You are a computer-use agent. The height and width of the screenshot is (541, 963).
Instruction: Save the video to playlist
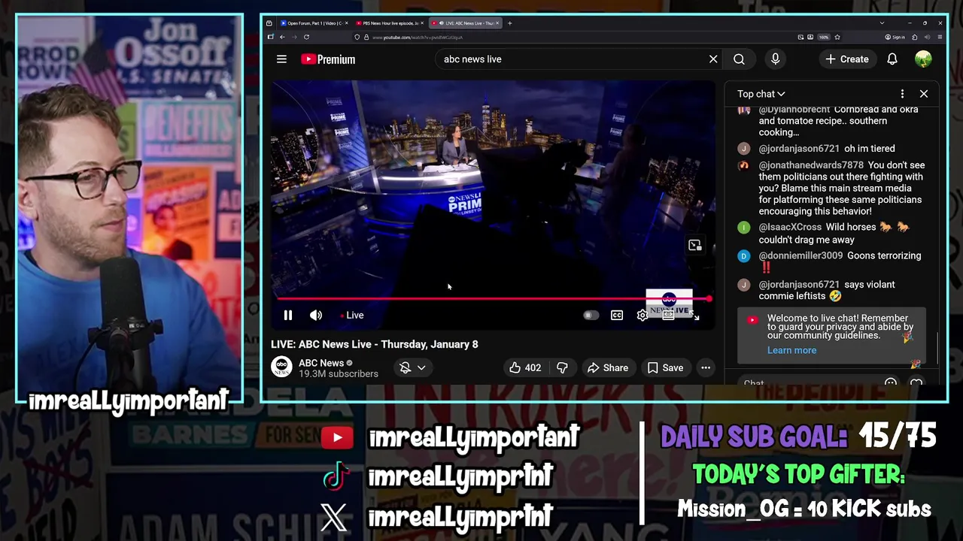point(665,368)
